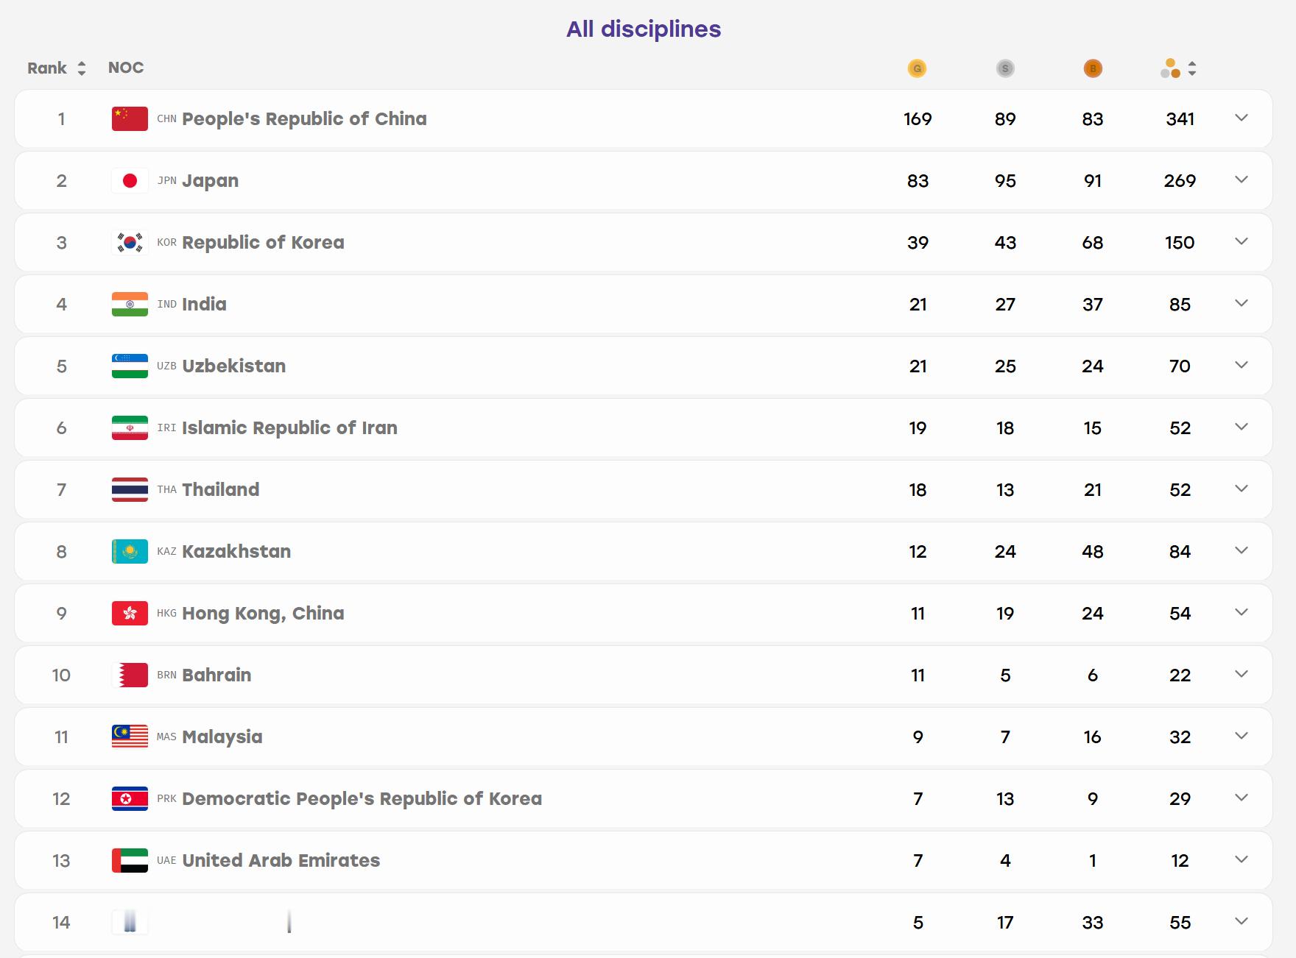1296x958 pixels.
Task: Click the Republic of Korea flag
Action: tap(130, 242)
